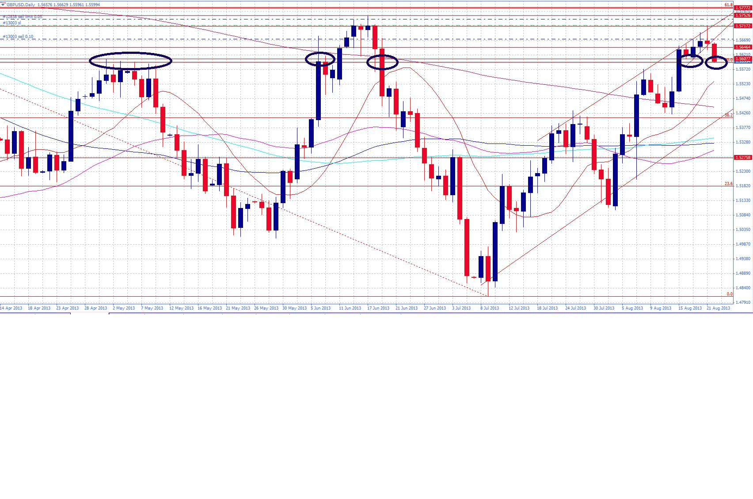Click the 30 Jul 2013 date label
This screenshot has width=753, height=499.
[604, 308]
